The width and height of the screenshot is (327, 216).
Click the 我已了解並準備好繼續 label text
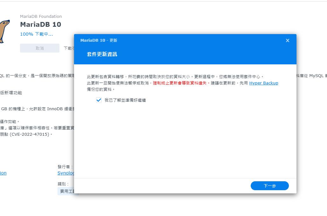click(125, 100)
